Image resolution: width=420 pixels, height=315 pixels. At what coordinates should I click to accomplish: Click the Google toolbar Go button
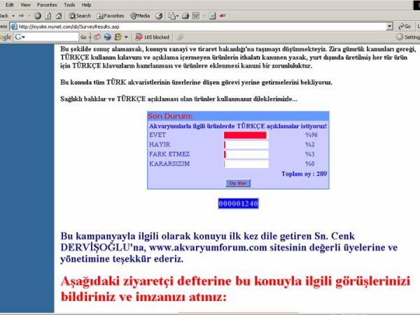click(83, 37)
